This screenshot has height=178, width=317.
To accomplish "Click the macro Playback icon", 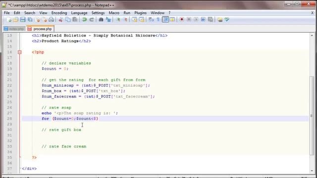I will pyautogui.click(x=196, y=20).
